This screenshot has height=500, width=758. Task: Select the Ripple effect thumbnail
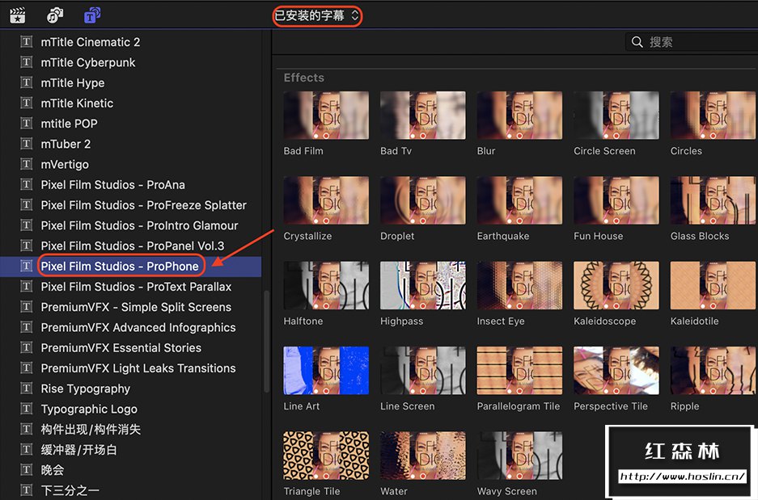[713, 370]
